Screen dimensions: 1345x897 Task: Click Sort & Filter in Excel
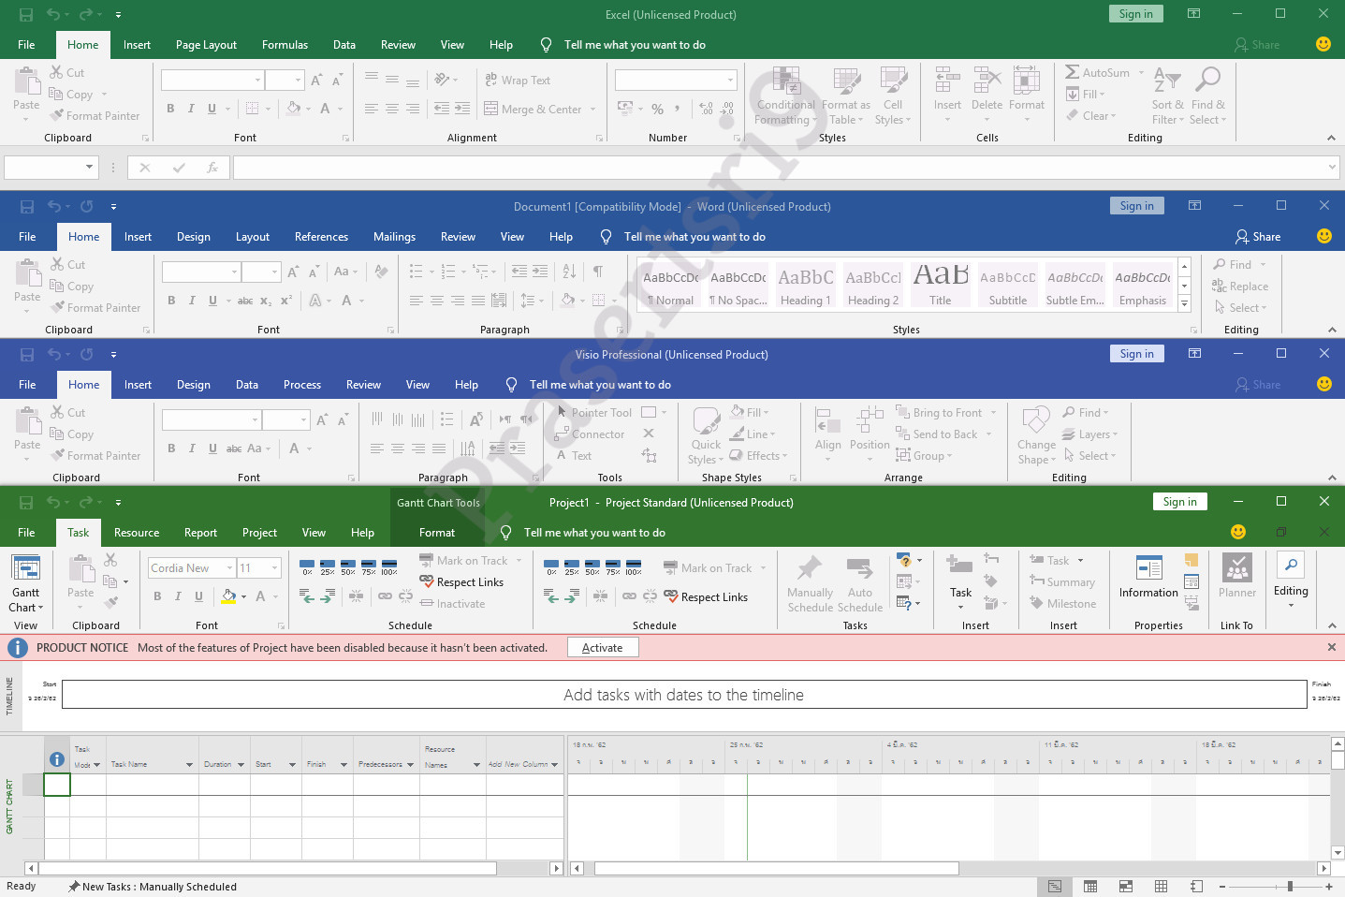[1167, 96]
